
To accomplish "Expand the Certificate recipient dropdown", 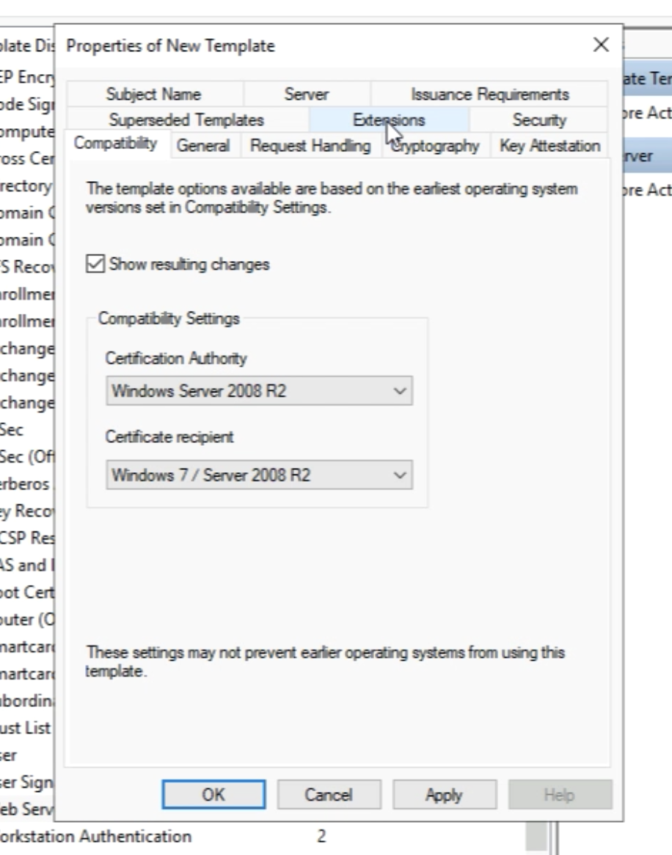I will [259, 475].
